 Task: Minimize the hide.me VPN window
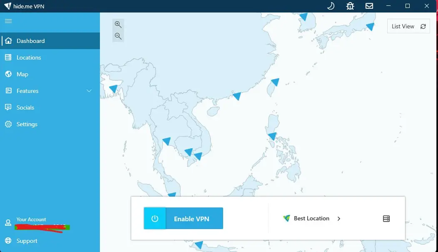388,6
